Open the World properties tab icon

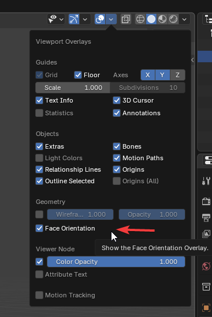(x=206, y=266)
